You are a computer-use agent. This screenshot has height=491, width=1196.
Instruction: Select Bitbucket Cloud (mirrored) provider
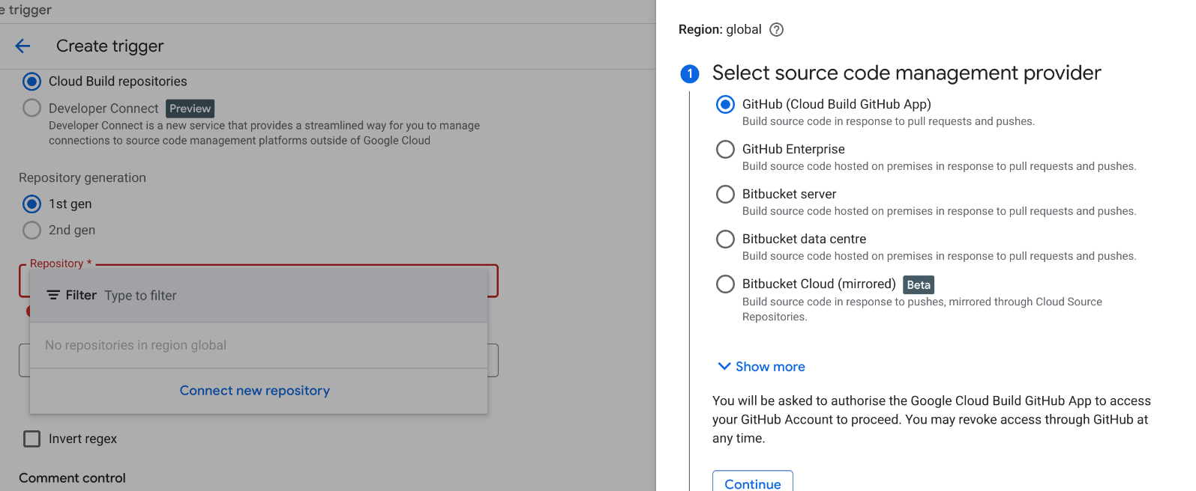pos(725,284)
